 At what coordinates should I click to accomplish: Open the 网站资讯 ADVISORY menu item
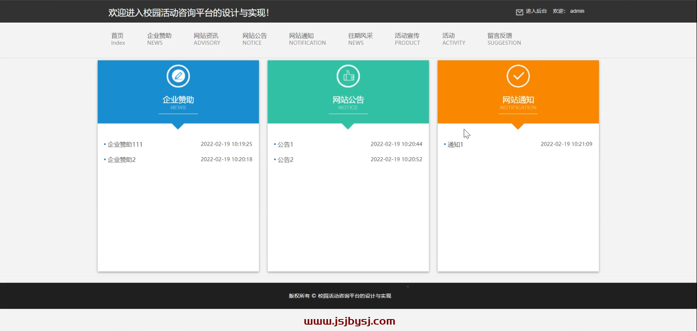point(207,39)
